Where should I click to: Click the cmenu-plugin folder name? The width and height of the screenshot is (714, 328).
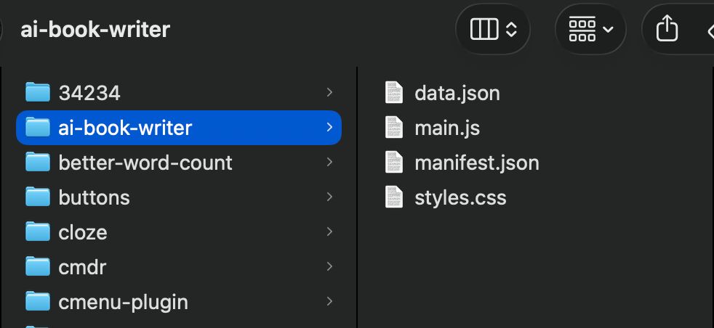[x=123, y=302]
